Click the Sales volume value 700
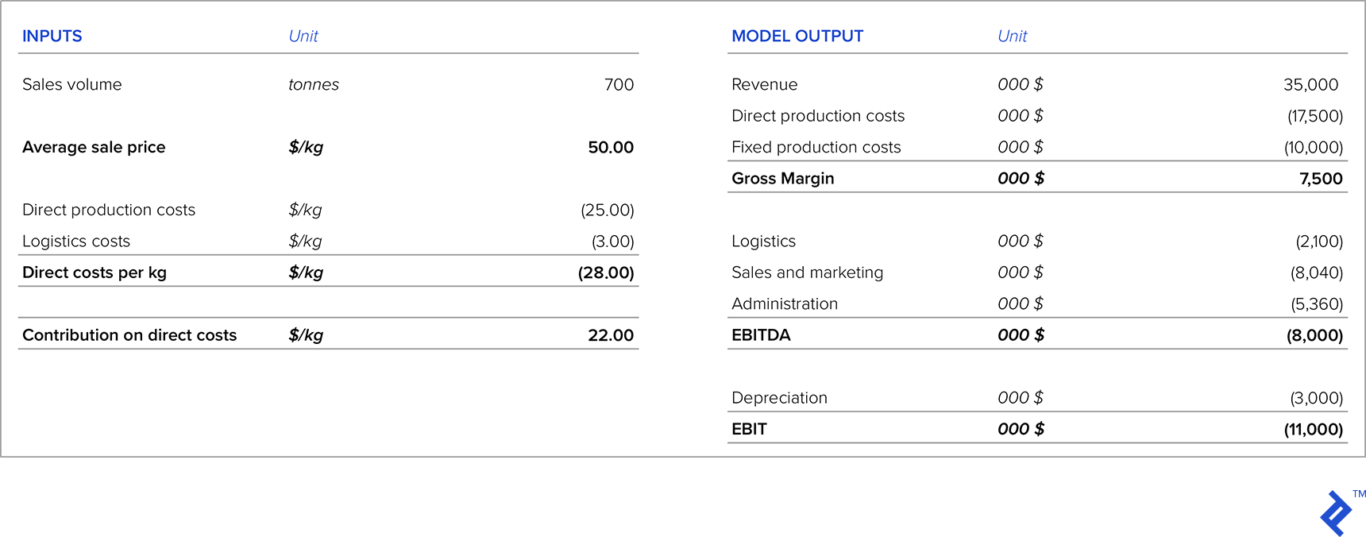The width and height of the screenshot is (1366, 537). click(x=619, y=85)
